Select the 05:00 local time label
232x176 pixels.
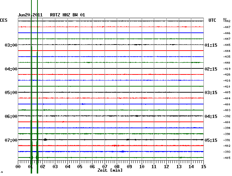tap(11, 93)
